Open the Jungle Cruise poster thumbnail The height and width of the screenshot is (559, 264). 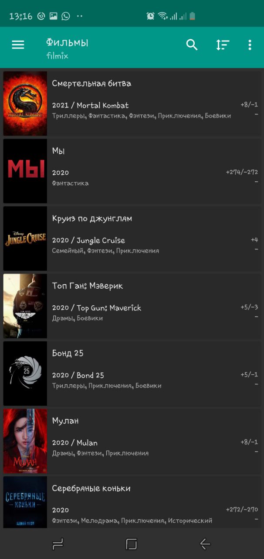coord(25,238)
